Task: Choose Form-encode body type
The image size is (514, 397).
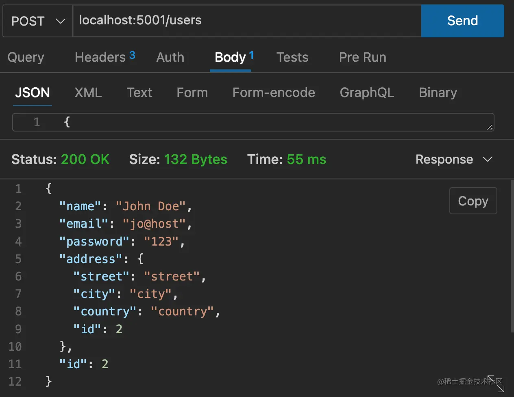Action: point(274,93)
